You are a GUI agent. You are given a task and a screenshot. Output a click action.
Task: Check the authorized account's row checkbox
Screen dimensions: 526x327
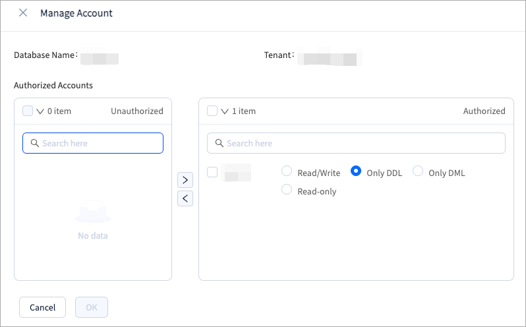tap(212, 172)
